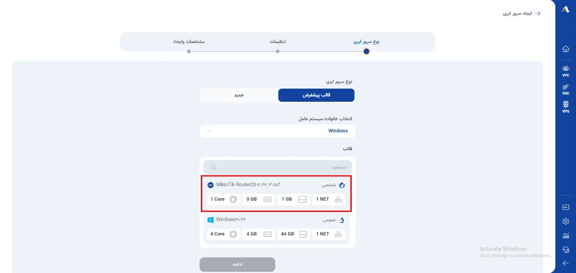Click the 4 GB memory value
This screenshot has width=576, height=273.
click(252, 234)
